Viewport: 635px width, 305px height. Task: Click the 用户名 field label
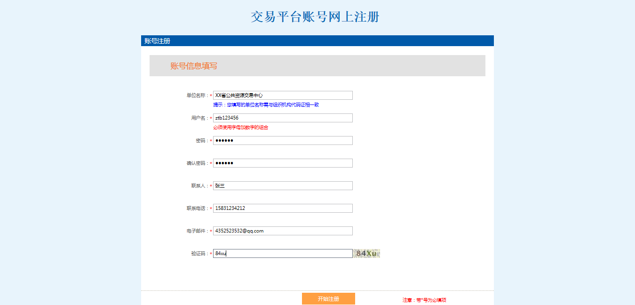[199, 118]
